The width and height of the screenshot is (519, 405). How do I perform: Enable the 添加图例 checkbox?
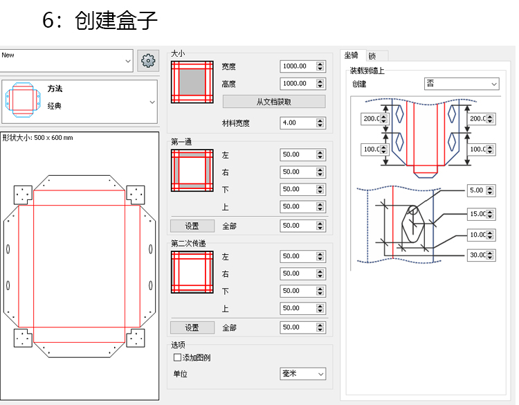[x=177, y=358]
